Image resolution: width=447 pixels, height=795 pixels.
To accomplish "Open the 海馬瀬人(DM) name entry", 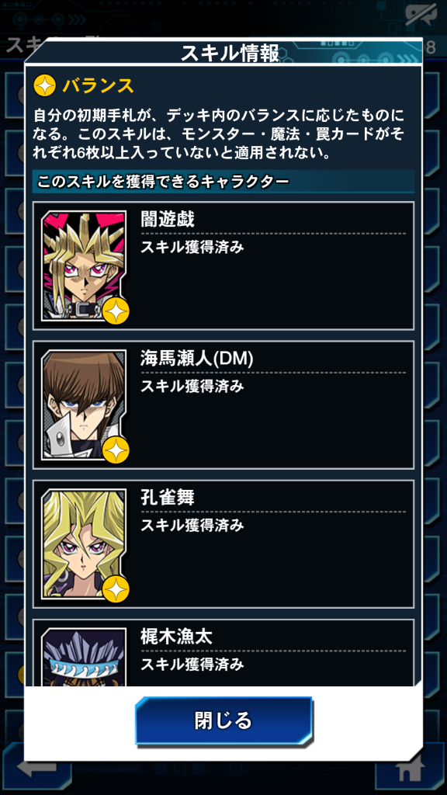I will click(196, 359).
